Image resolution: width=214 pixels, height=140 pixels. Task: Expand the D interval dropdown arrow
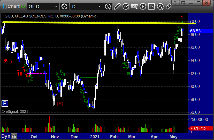coord(100,6)
